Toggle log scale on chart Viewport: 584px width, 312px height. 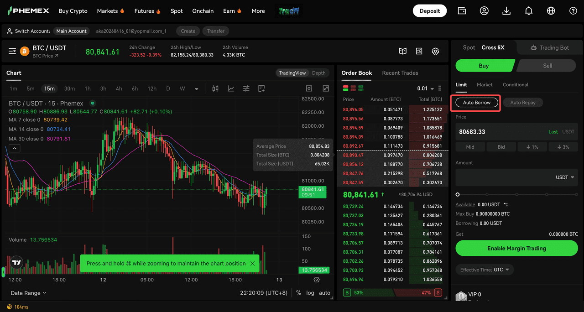pyautogui.click(x=310, y=293)
